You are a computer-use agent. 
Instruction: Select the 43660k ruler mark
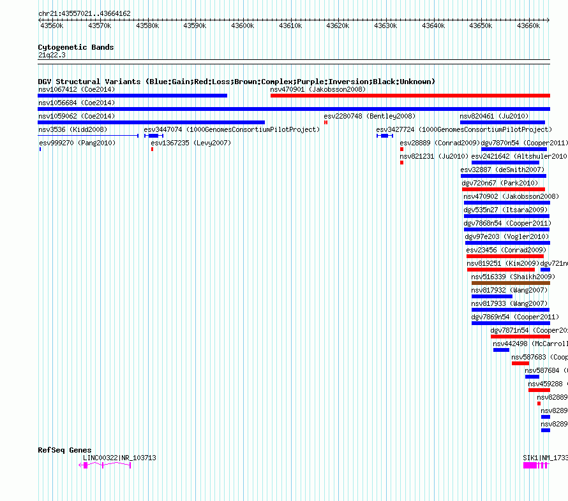pyautogui.click(x=528, y=25)
